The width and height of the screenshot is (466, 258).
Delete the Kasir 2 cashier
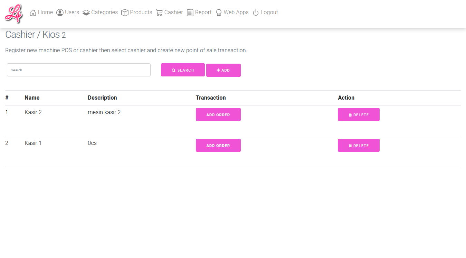pos(359,115)
